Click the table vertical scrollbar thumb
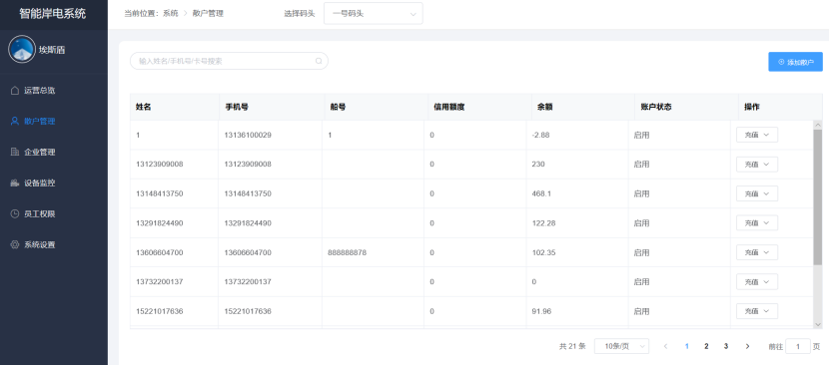The image size is (831, 365). pyautogui.click(x=818, y=196)
